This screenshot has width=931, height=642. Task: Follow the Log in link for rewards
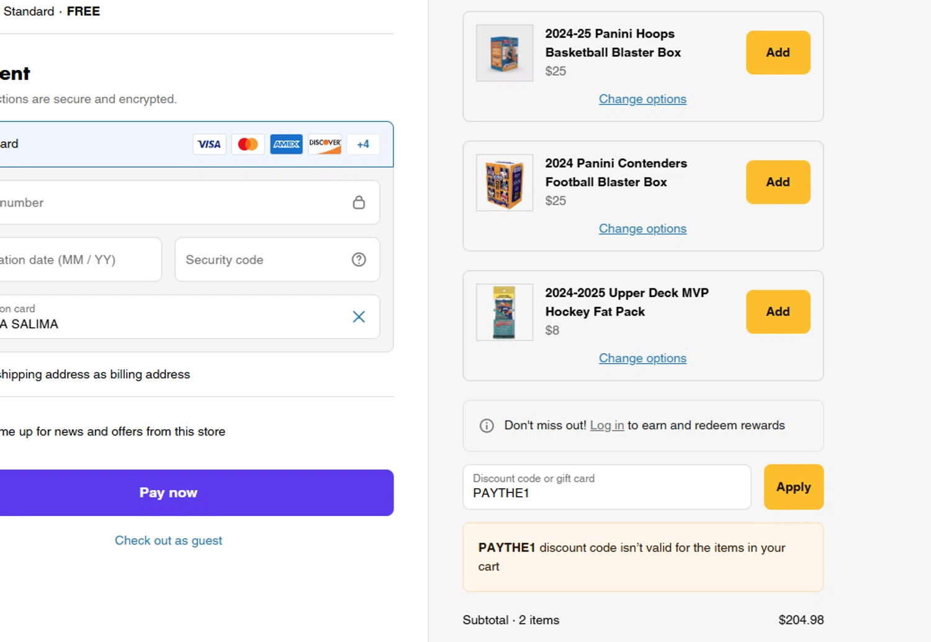click(x=606, y=426)
